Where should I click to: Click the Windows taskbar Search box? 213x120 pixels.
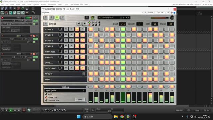[x=98, y=117]
